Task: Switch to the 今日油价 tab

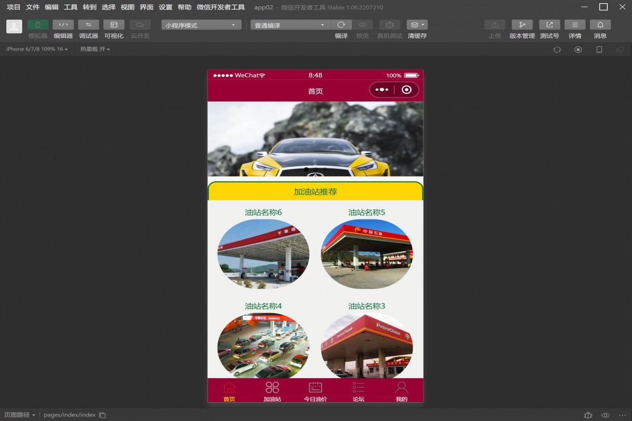Action: pos(315,391)
